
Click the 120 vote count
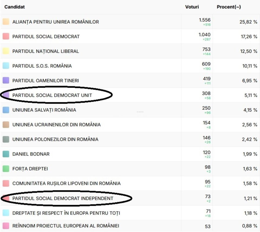click(206, 153)
